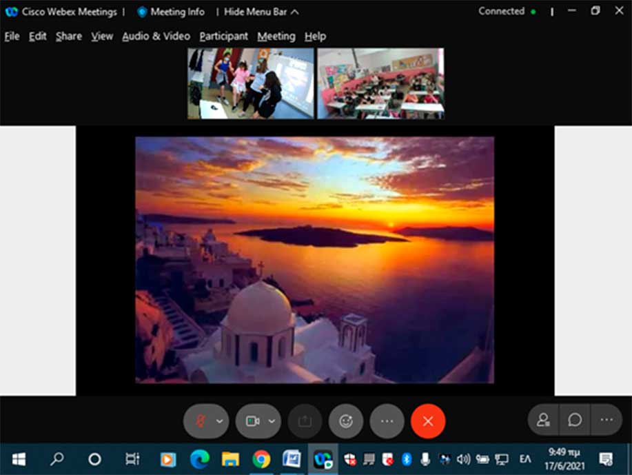
Task: Click Hide Menu Bar
Action: click(x=262, y=12)
